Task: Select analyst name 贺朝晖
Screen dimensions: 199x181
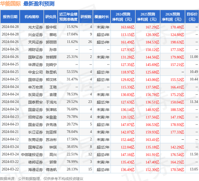Action: point(51,57)
